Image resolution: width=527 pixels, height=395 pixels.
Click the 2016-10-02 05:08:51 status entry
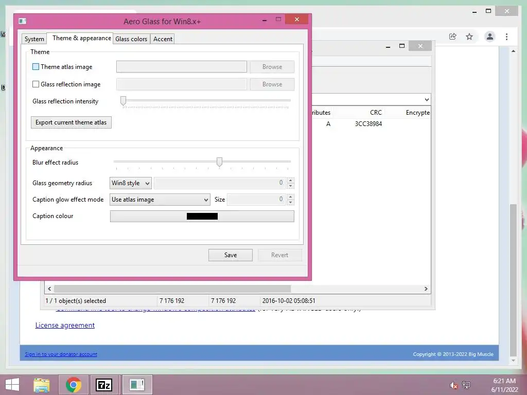[289, 300]
